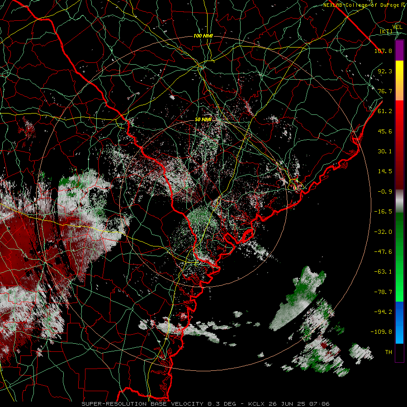Screen dimensions: 407x407
Task: Click the -32.0 value on velocity scale
Action: (x=383, y=232)
